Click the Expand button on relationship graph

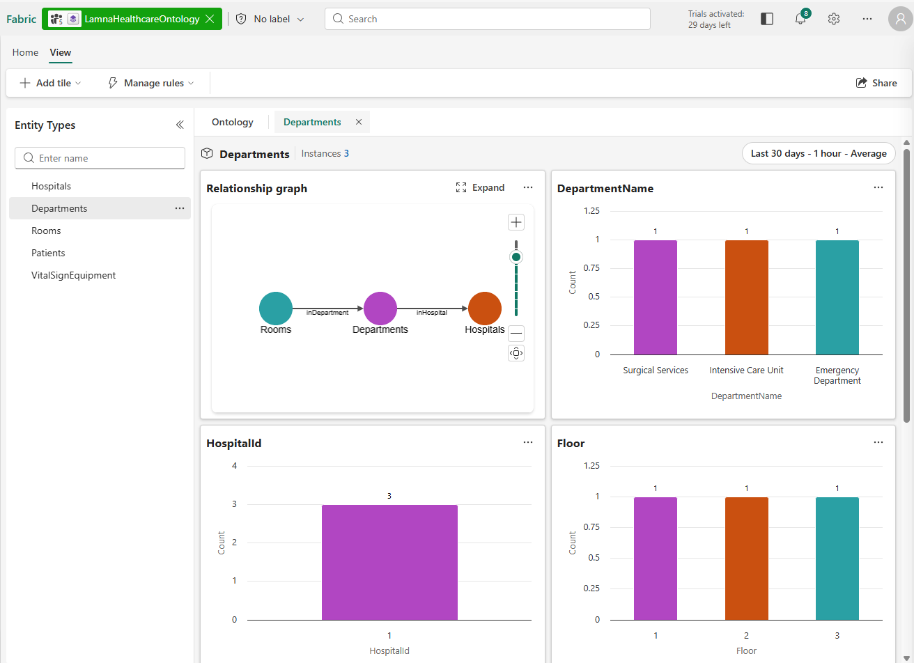(480, 187)
